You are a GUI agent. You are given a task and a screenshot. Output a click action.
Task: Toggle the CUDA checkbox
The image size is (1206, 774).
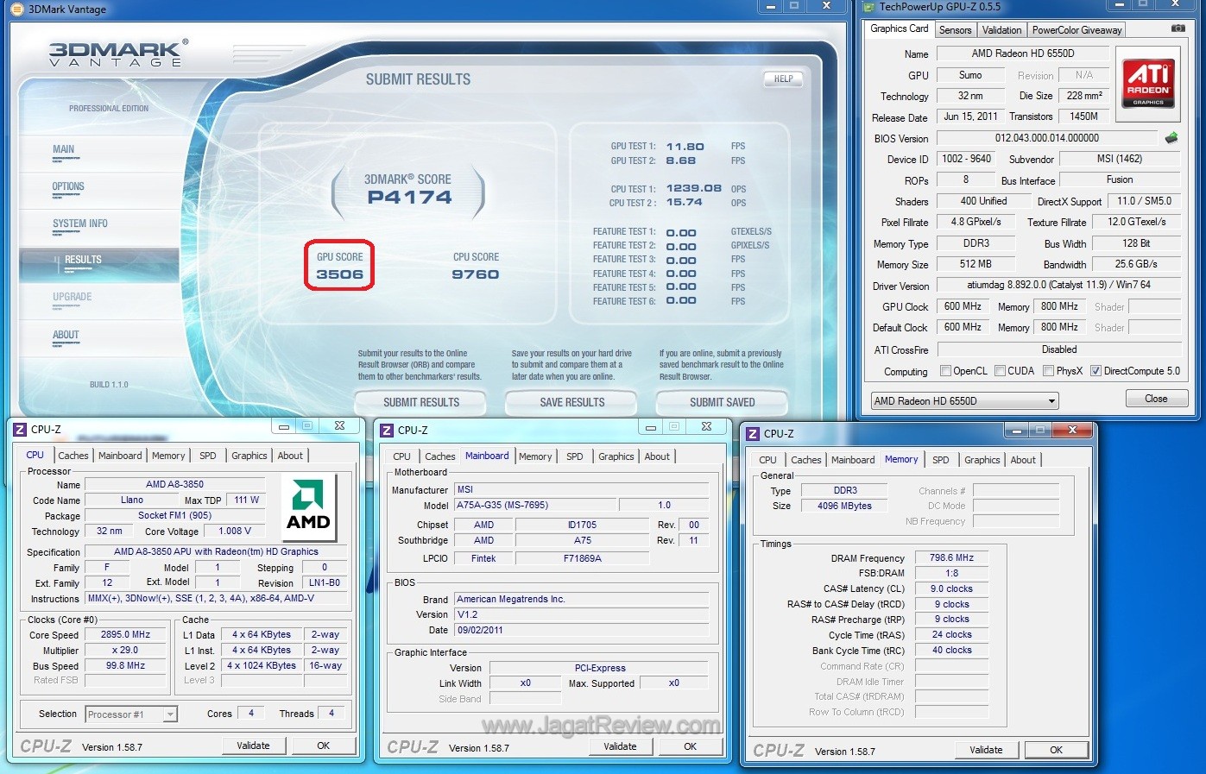(x=1000, y=371)
